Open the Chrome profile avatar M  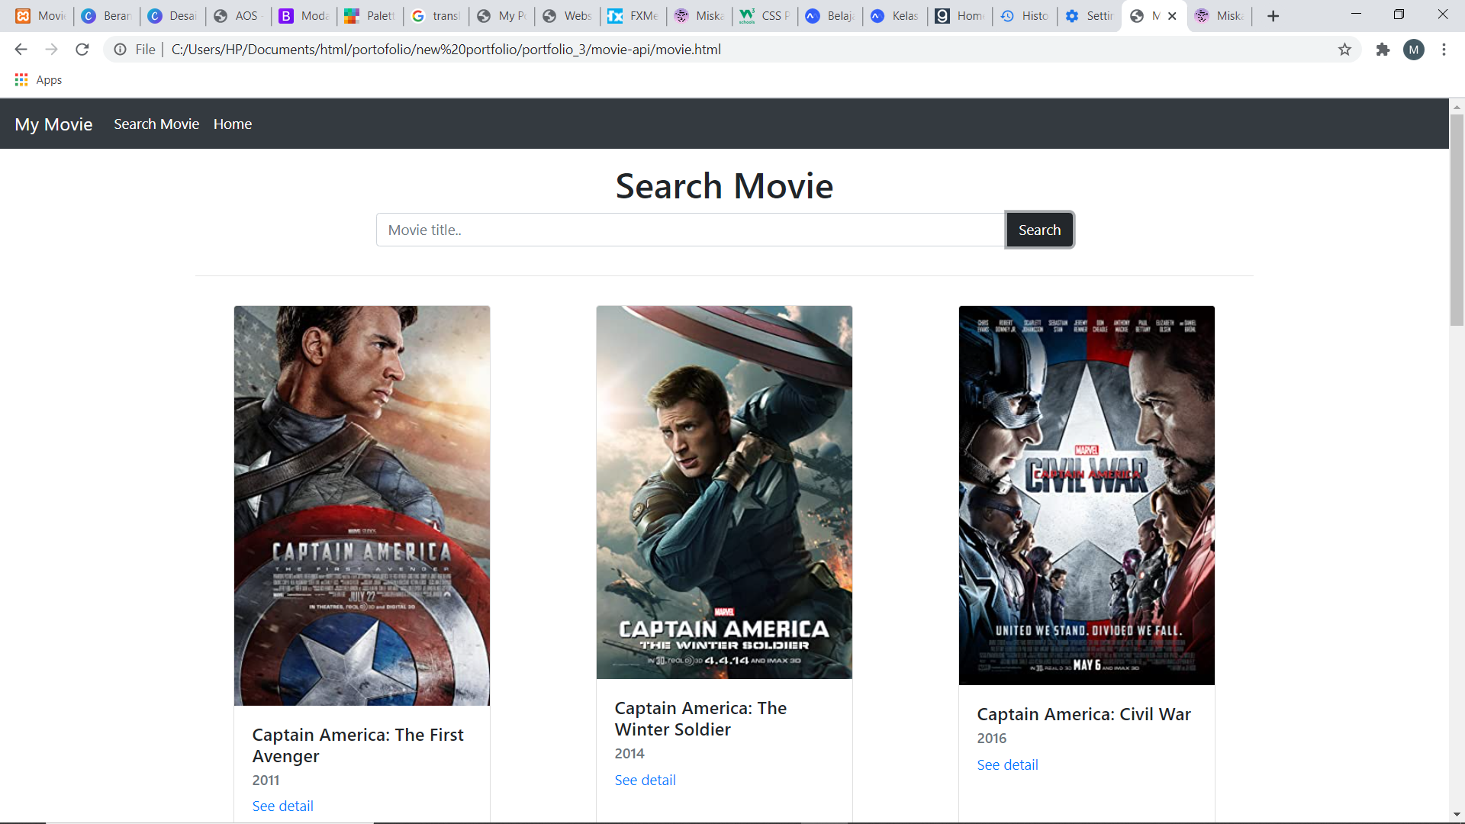pos(1413,50)
